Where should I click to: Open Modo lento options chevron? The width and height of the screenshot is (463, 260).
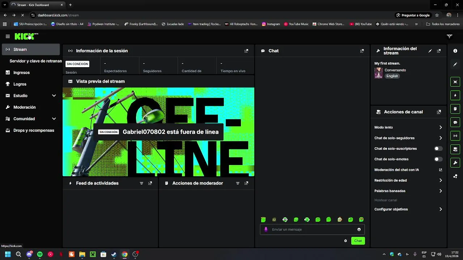pyautogui.click(x=441, y=127)
